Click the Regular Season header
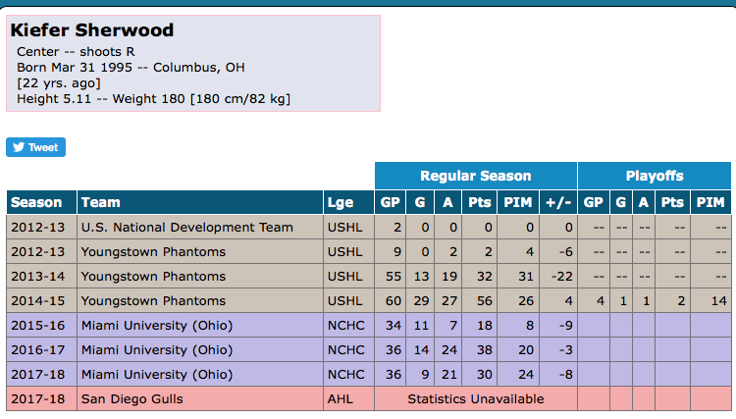 click(x=475, y=176)
